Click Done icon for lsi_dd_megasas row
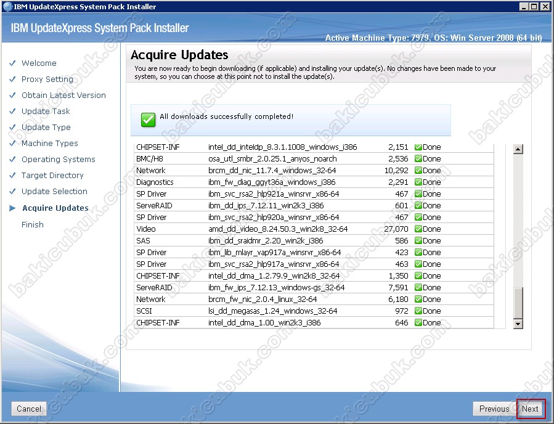The height and width of the screenshot is (424, 554). coord(418,311)
